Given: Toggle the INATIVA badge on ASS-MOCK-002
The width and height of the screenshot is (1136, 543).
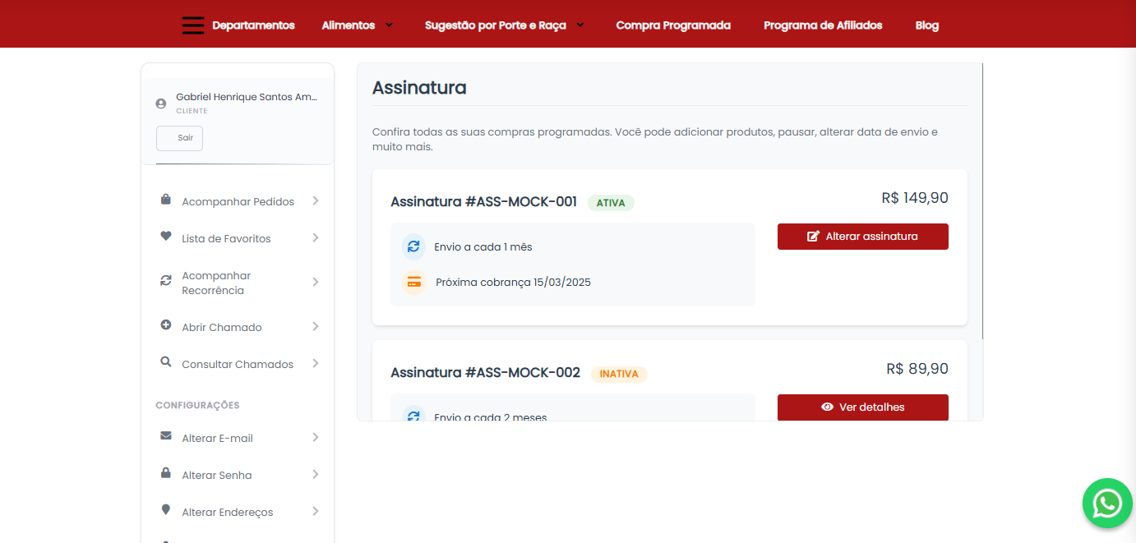Looking at the screenshot, I should 619,374.
